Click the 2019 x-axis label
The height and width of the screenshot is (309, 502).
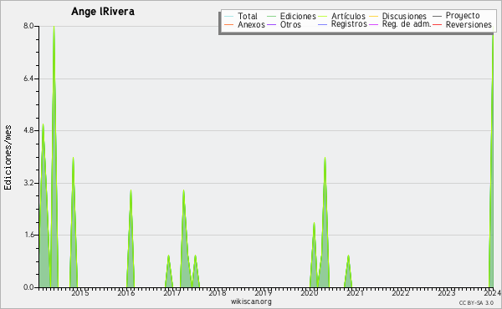[264, 292]
